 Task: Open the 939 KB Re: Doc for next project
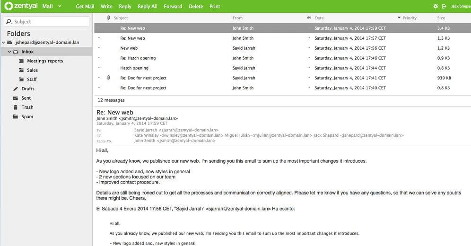tap(283, 78)
